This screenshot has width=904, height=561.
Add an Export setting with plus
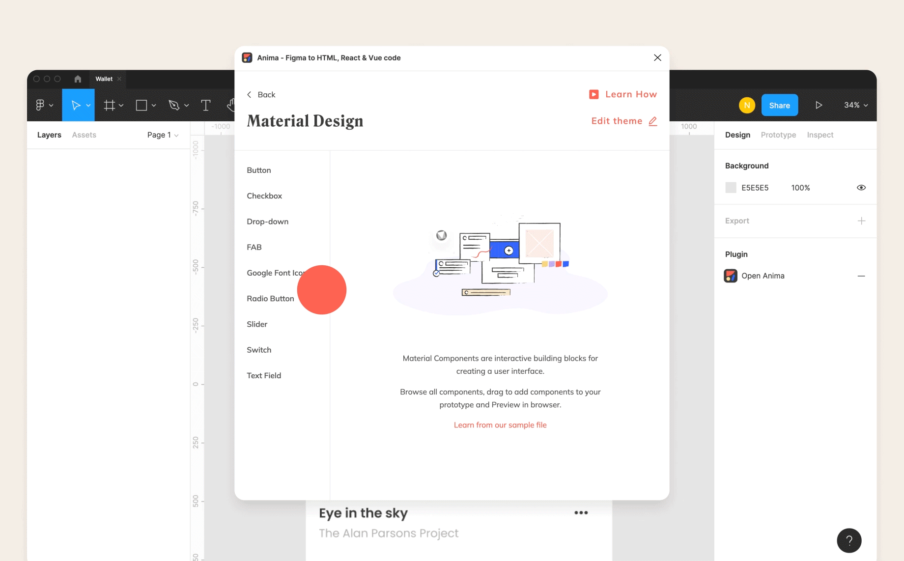861,221
